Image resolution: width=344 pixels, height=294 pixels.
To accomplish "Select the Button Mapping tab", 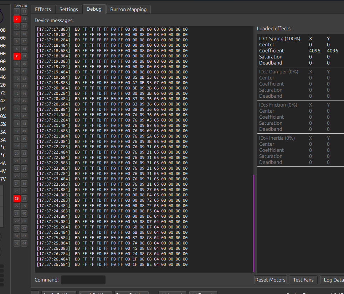I will tap(128, 9).
